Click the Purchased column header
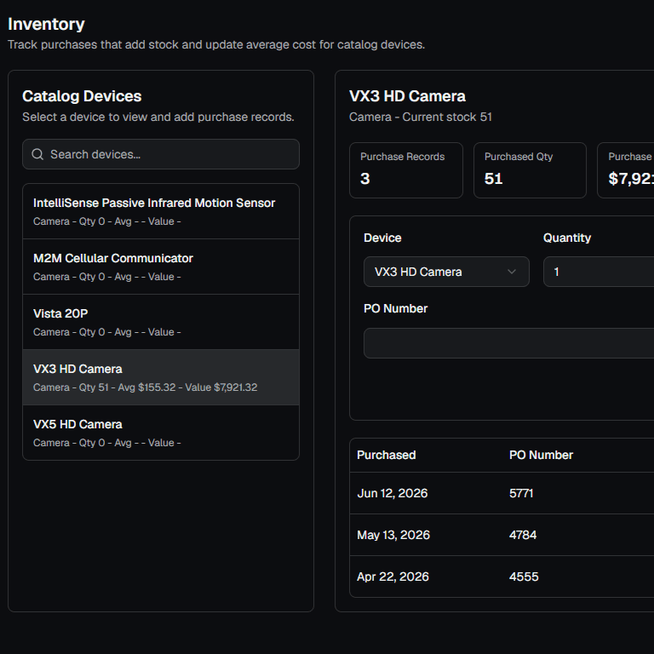 click(387, 455)
